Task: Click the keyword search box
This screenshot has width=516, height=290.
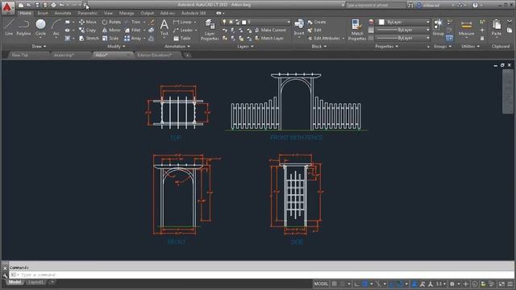Action: [x=375, y=5]
